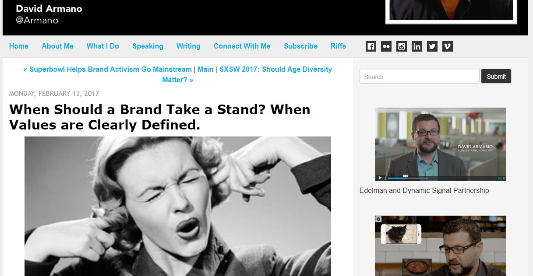The image size is (533, 276).
Task: Click the Submit search button
Action: pyautogui.click(x=496, y=76)
